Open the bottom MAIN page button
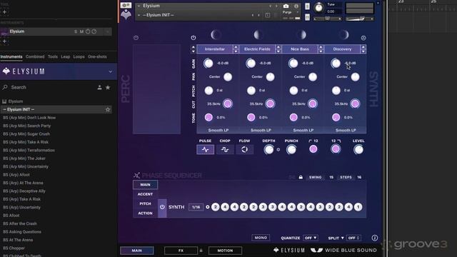The image size is (457, 257). click(x=136, y=251)
